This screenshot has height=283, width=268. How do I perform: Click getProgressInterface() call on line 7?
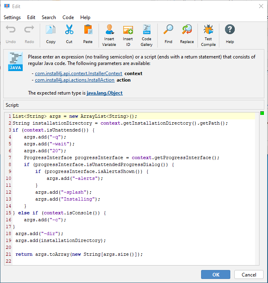(185, 158)
